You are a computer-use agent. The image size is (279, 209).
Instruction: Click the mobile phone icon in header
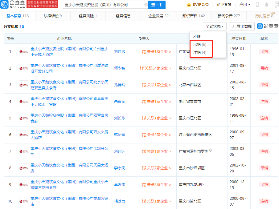257,5
